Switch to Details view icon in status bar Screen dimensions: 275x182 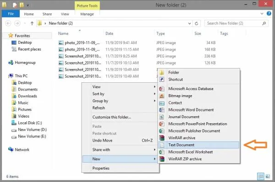click(x=261, y=176)
